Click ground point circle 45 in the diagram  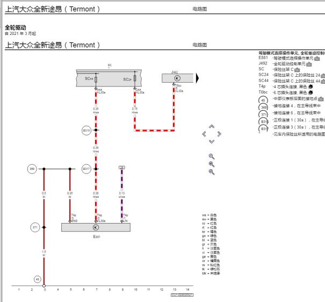coord(38,279)
